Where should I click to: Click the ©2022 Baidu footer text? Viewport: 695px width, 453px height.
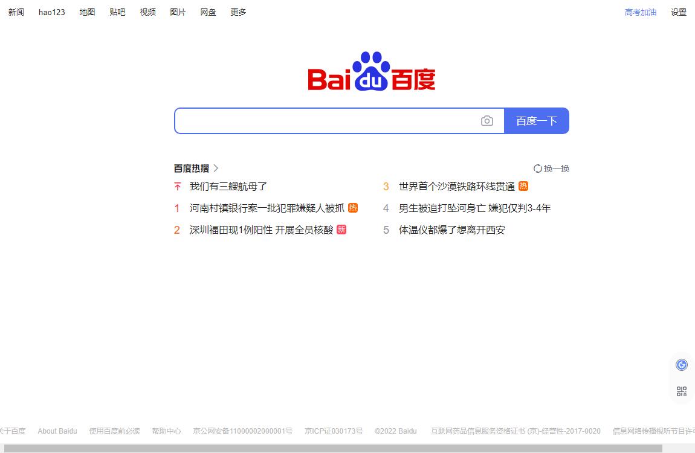[x=395, y=431]
